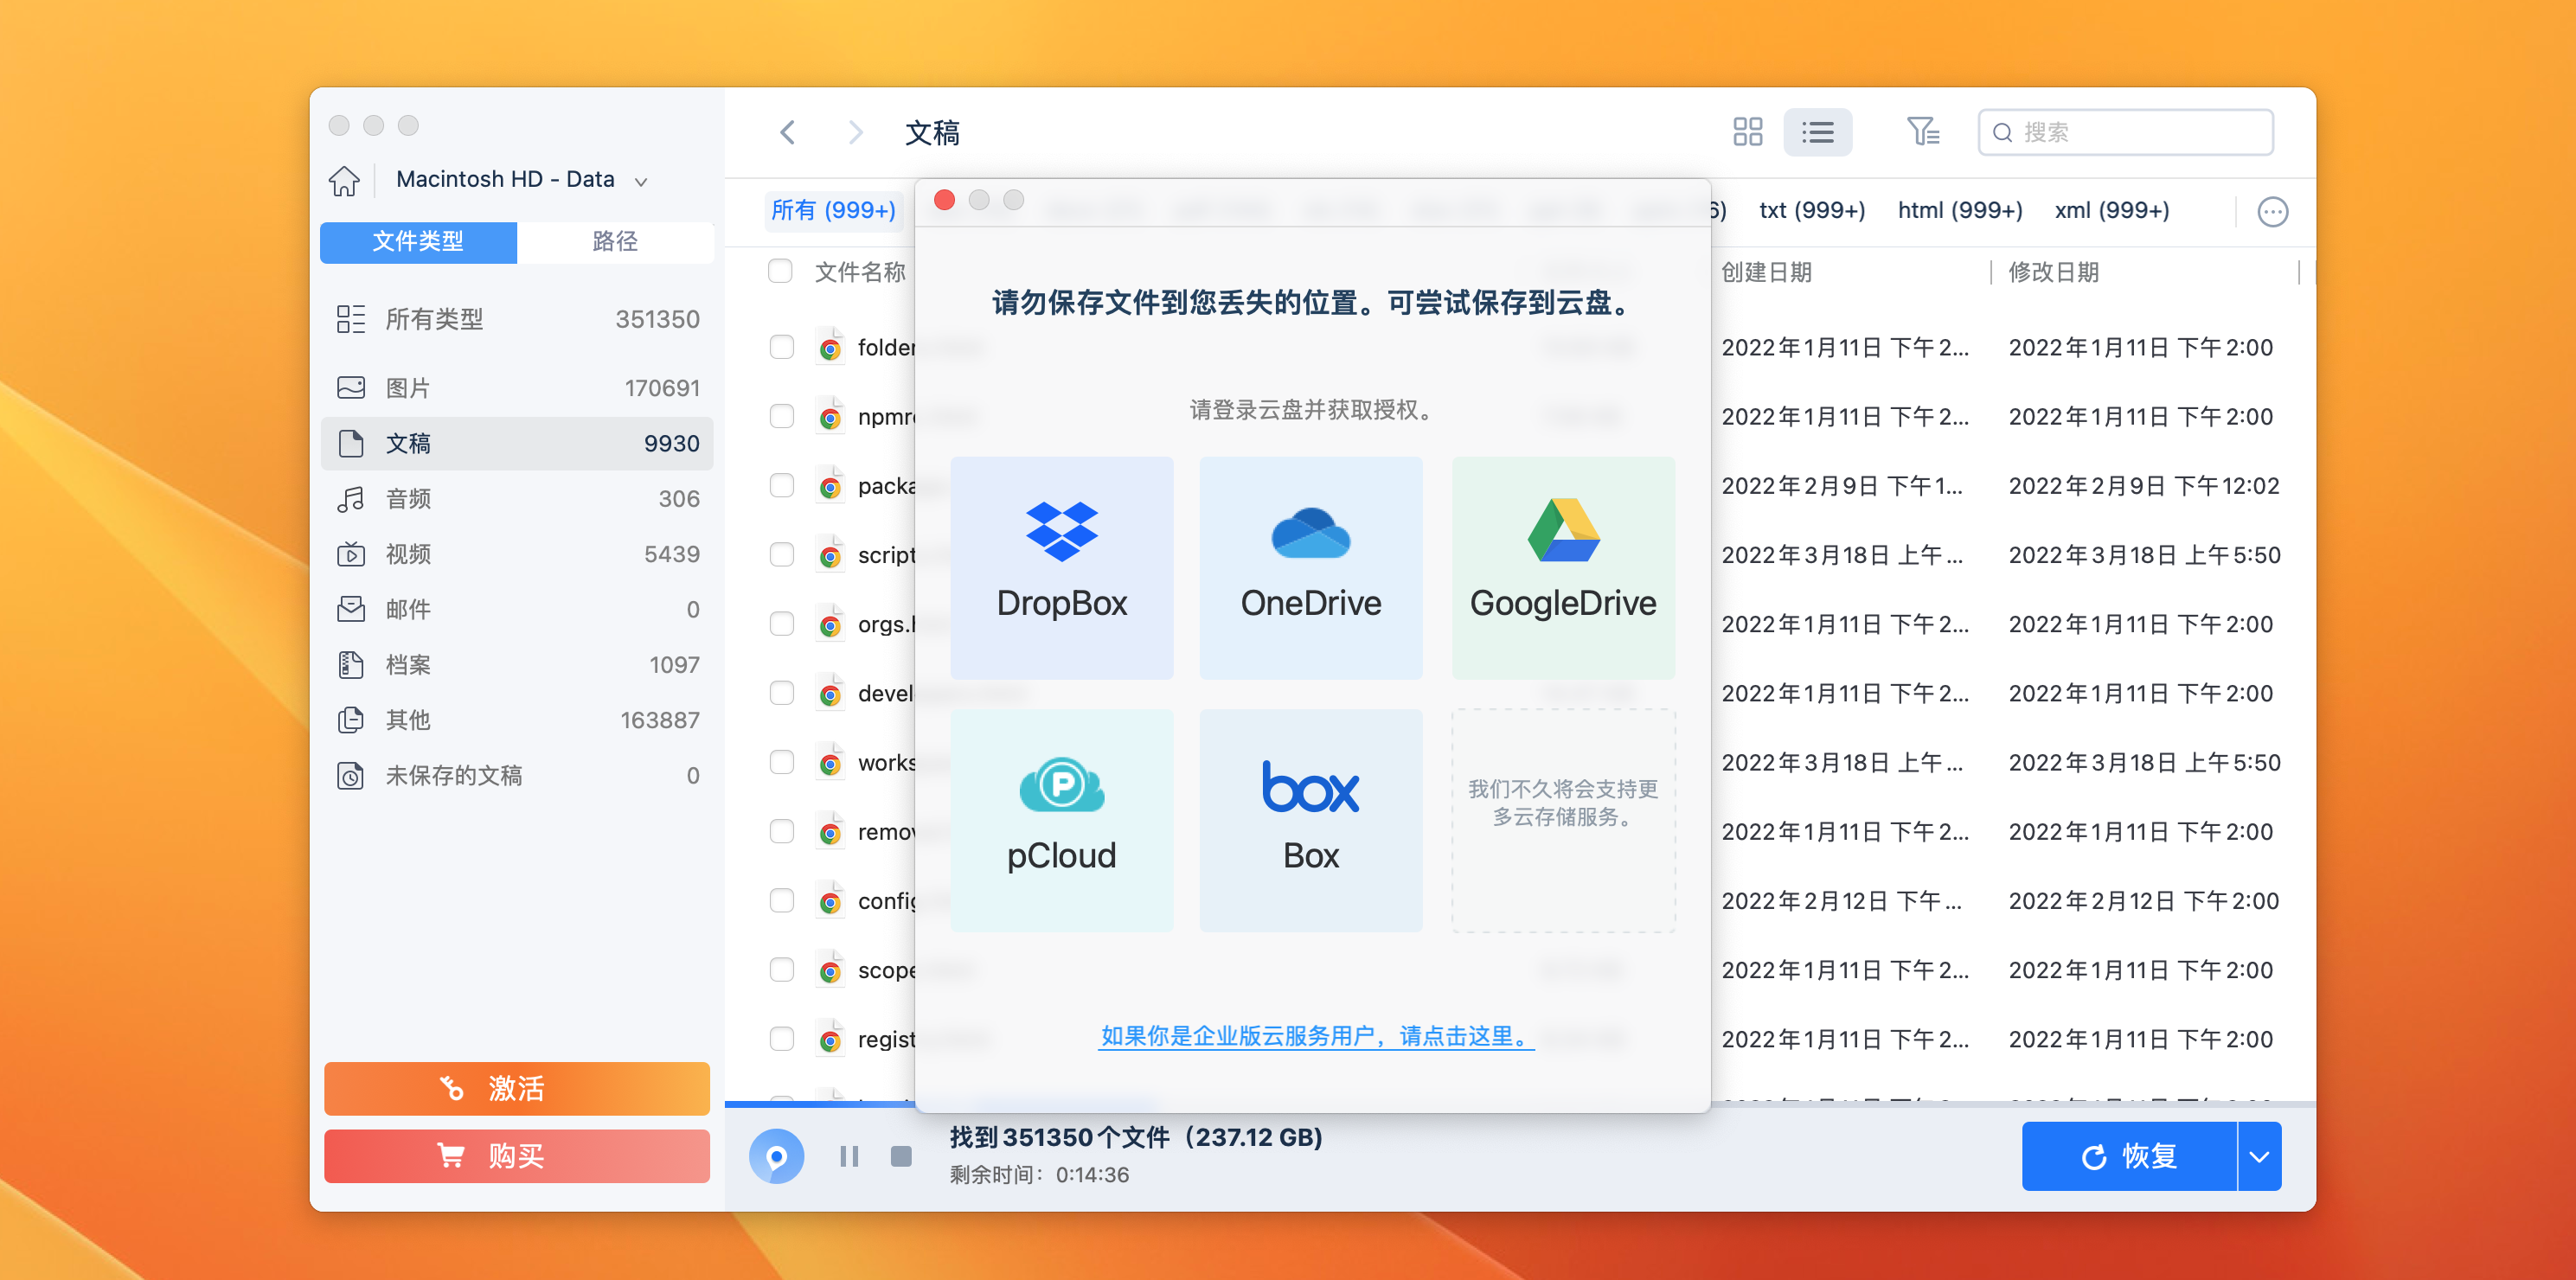Tick checkbox for npmrc file row
This screenshot has height=1280, width=2576.
click(781, 416)
